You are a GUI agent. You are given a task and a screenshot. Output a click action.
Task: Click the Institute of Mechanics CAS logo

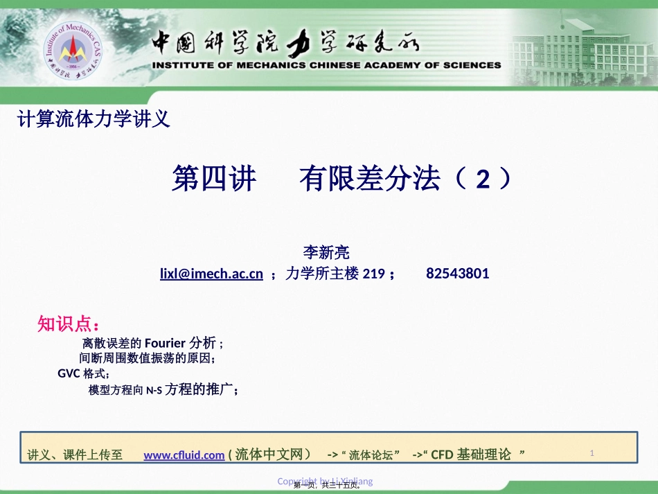pyautogui.click(x=73, y=51)
